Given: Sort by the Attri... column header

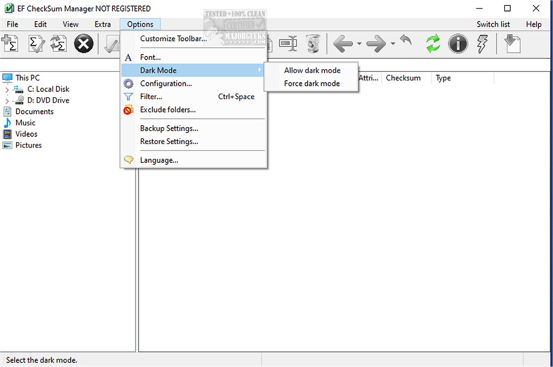Looking at the screenshot, I should click(369, 78).
